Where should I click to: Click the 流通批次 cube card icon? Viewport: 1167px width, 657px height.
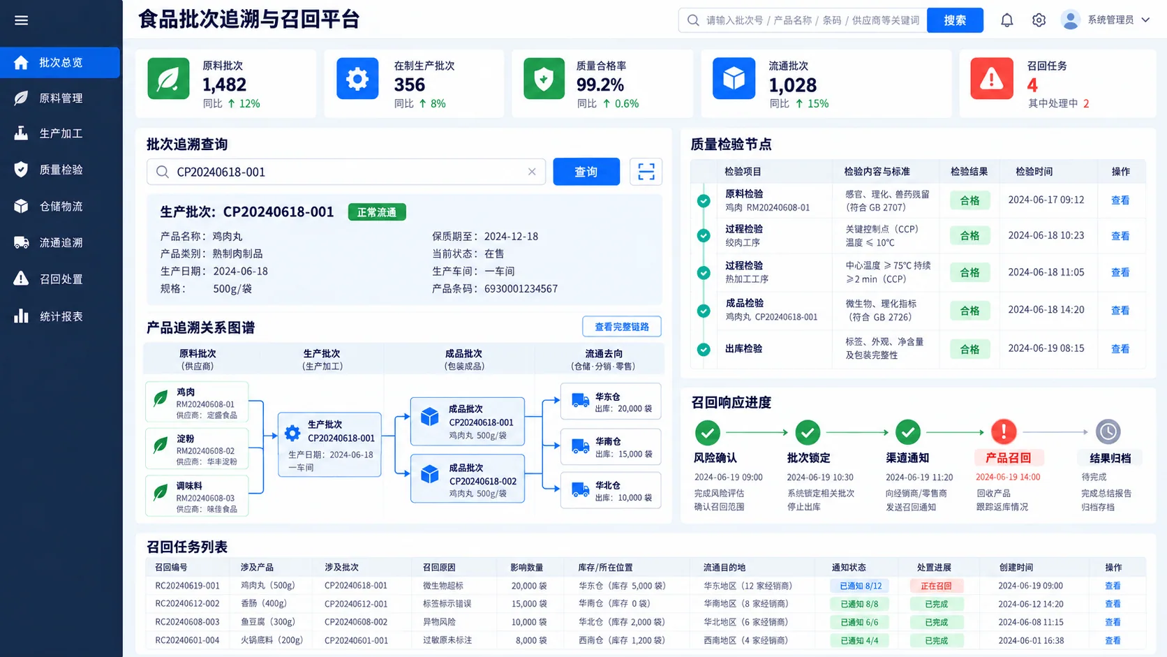734,78
